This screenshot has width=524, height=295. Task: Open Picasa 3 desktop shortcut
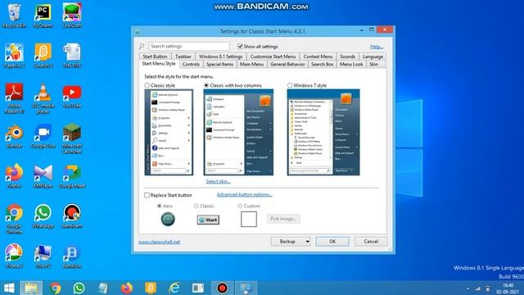tap(14, 256)
